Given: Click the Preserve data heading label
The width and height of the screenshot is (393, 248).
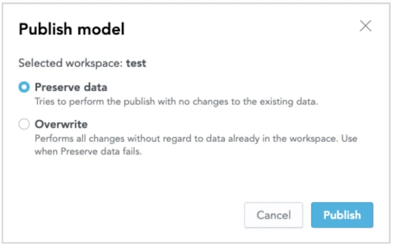Looking at the screenshot, I should 71,87.
